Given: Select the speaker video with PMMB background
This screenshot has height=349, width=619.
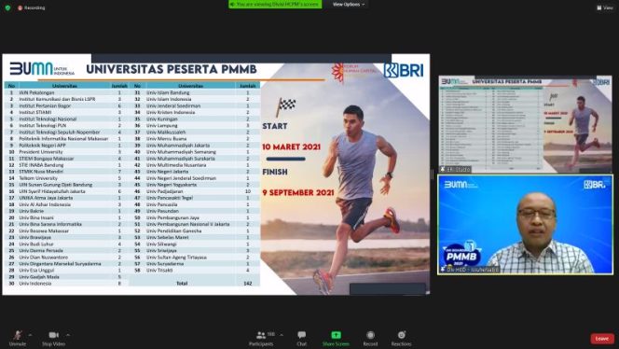Looking at the screenshot, I should coord(526,225).
